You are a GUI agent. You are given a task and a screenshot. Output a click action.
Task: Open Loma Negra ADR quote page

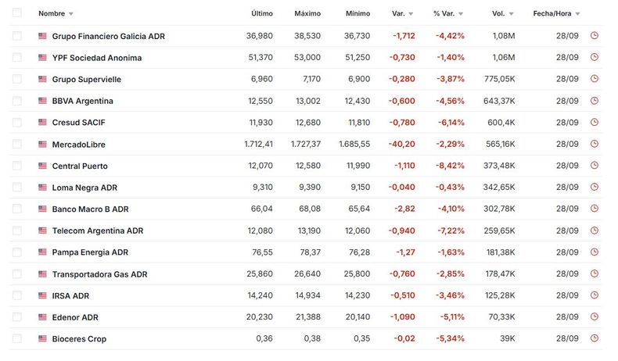(84, 188)
